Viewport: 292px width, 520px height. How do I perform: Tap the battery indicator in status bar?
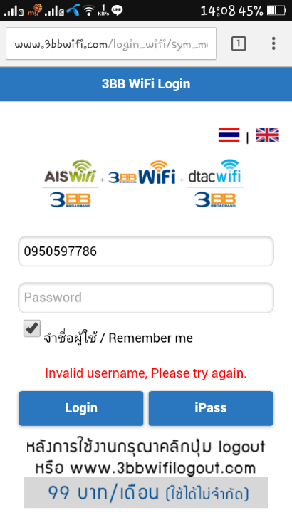click(x=277, y=11)
